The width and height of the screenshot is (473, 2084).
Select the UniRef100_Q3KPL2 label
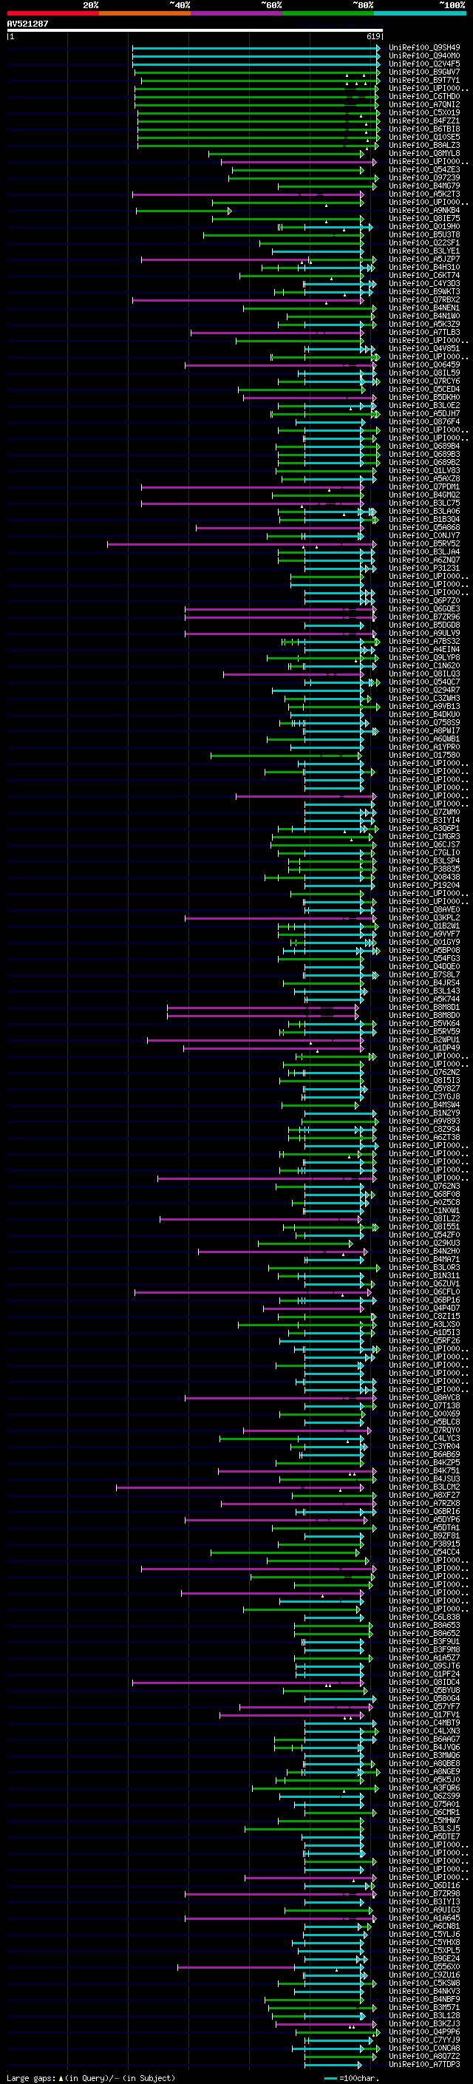[424, 918]
